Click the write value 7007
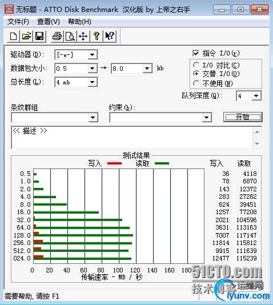This screenshot has width=273, height=305. 222,235
